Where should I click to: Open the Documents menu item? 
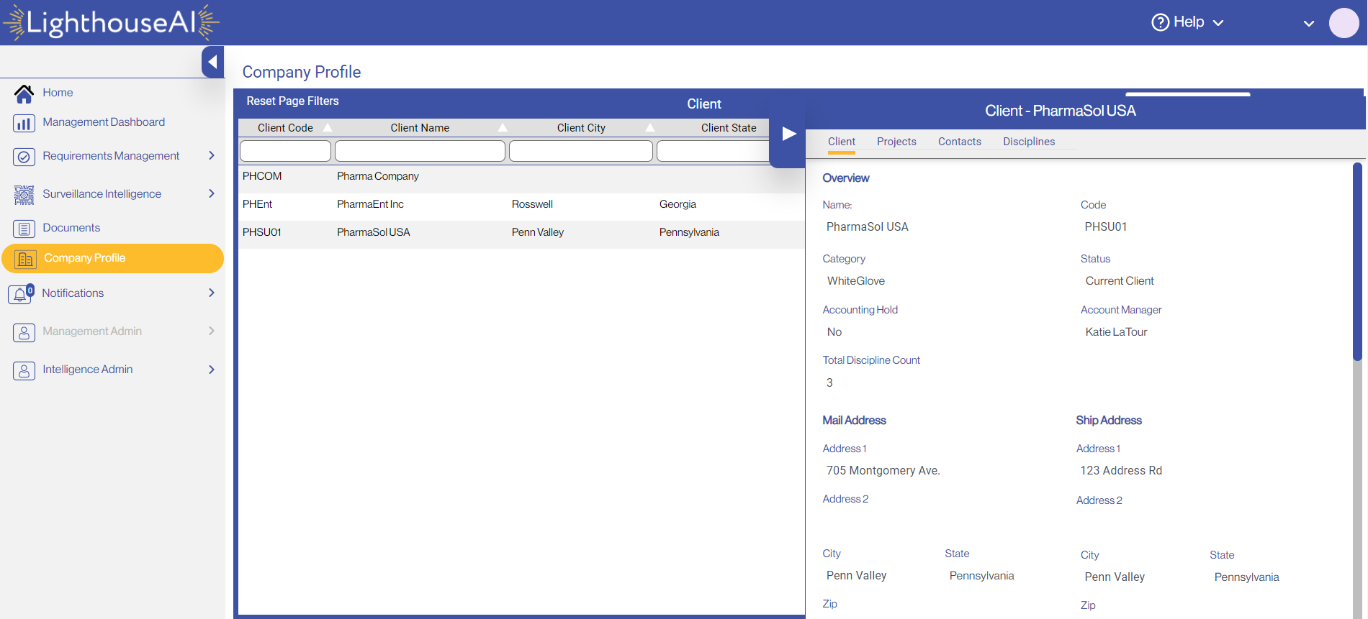[x=71, y=228]
